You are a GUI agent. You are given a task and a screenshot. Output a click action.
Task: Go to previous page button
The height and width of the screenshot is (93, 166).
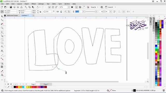[x=11, y=84]
